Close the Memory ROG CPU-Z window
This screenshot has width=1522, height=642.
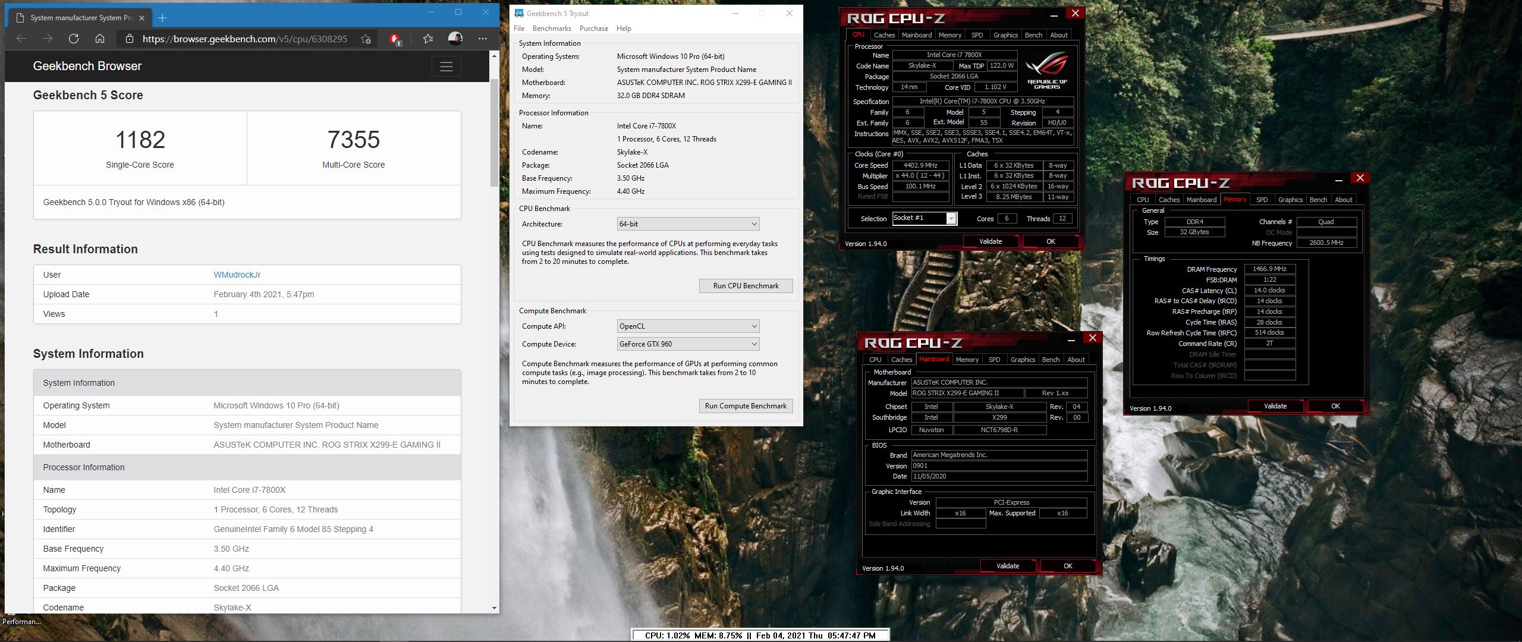point(1360,178)
